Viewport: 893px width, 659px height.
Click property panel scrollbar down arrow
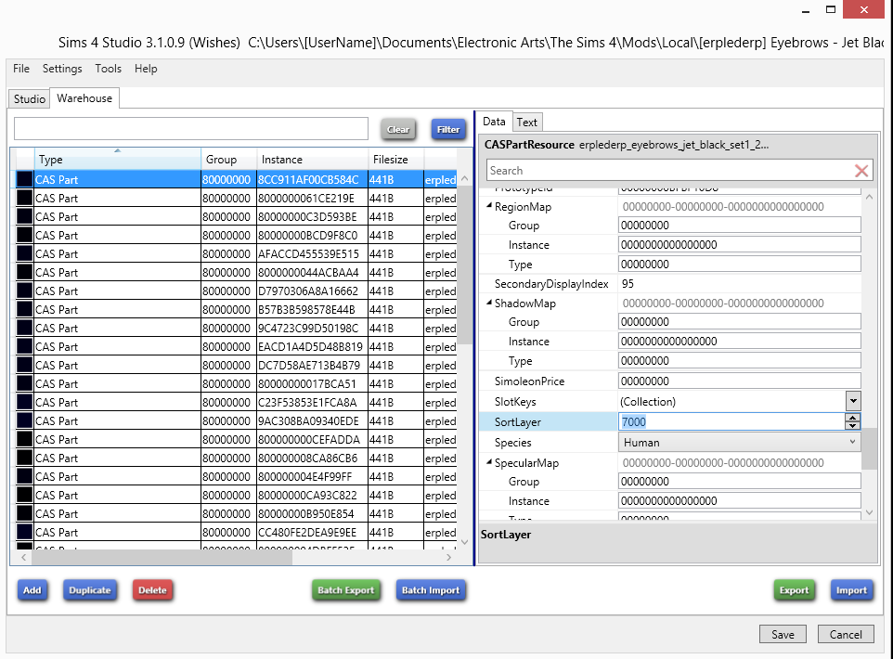coord(869,512)
